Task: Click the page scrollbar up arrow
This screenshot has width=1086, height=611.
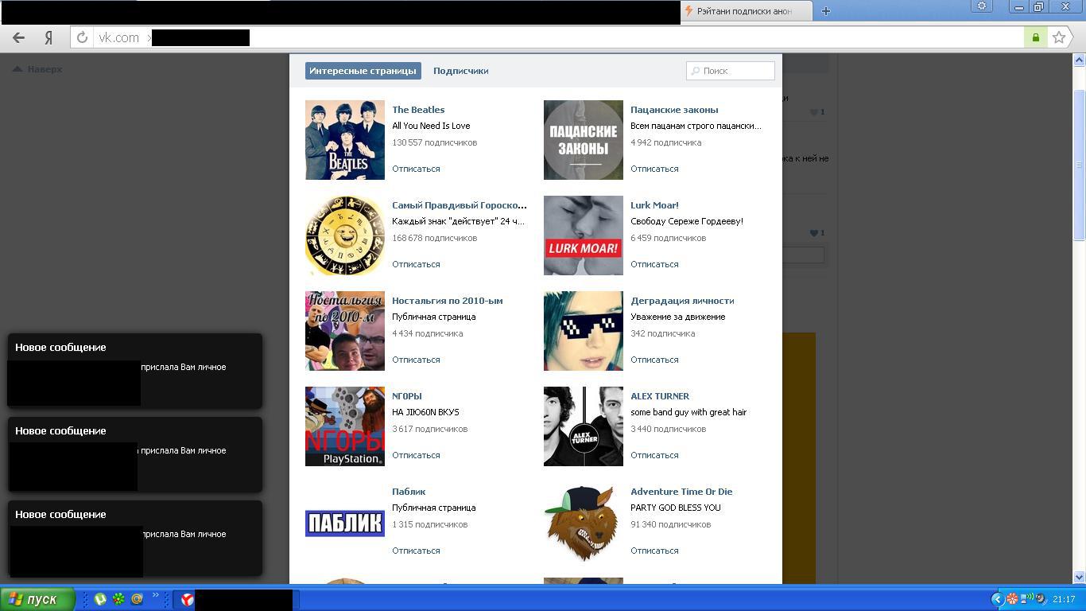Action: pos(1079,60)
